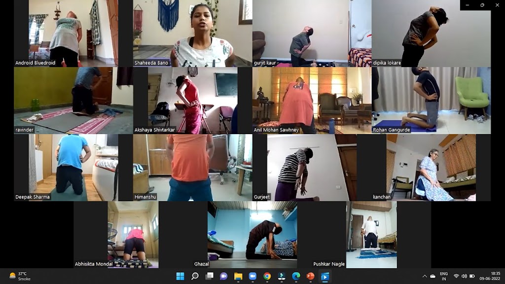The height and width of the screenshot is (284, 505).
Task: Open the OneDrive cloud tray icon
Action: (x=433, y=276)
